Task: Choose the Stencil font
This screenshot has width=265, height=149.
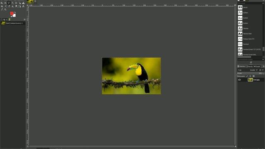Action: pos(250,7)
